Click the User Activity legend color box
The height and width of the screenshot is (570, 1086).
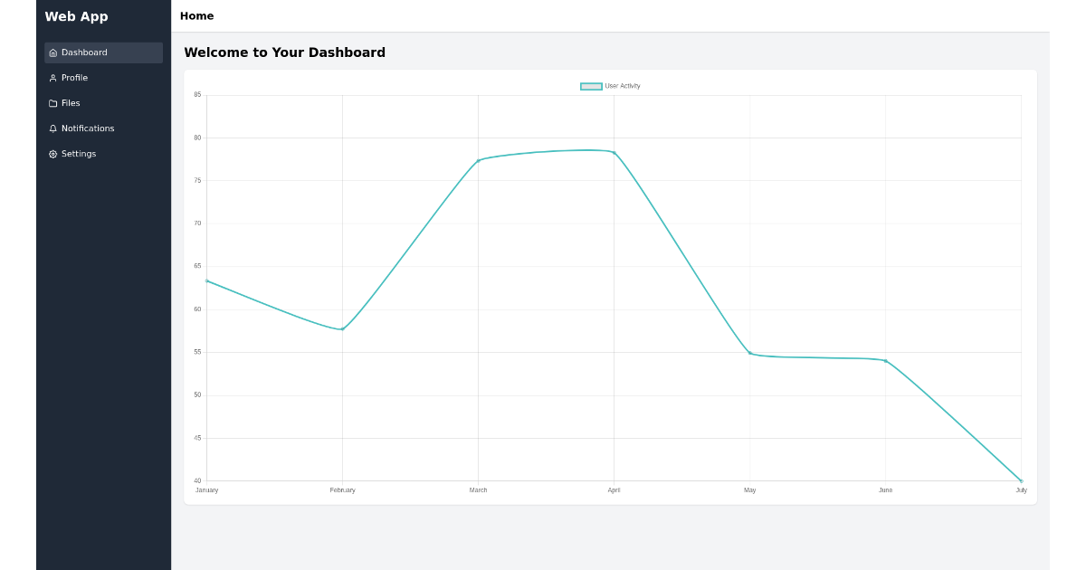(591, 86)
